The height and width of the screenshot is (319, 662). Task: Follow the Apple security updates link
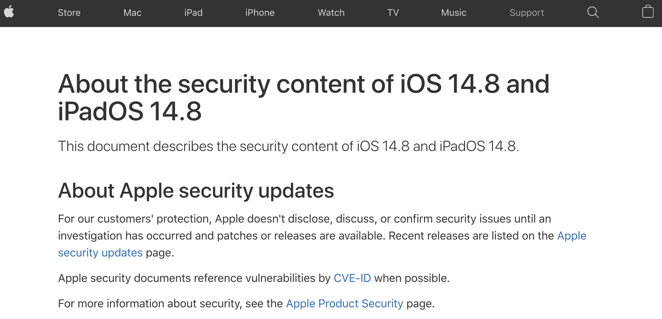point(572,236)
